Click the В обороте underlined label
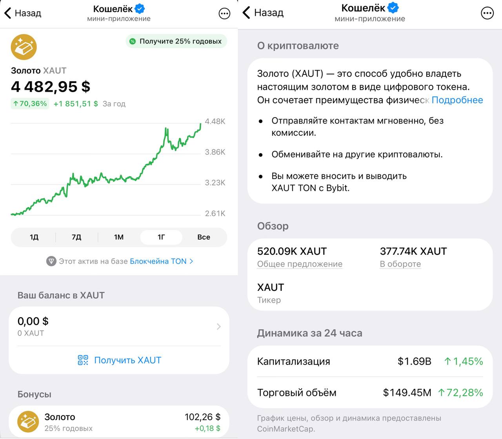The height and width of the screenshot is (439, 502). (x=400, y=264)
